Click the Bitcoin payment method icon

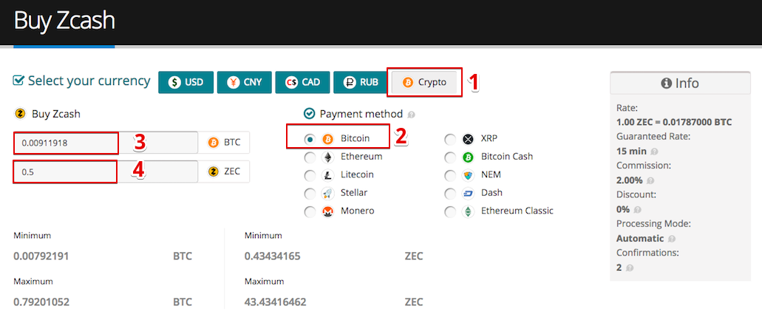[x=328, y=140]
